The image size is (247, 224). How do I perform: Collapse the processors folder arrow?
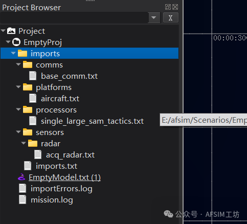[18, 109]
